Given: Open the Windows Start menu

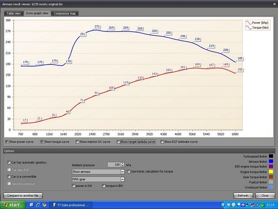Looking at the screenshot, I should 12,204.
